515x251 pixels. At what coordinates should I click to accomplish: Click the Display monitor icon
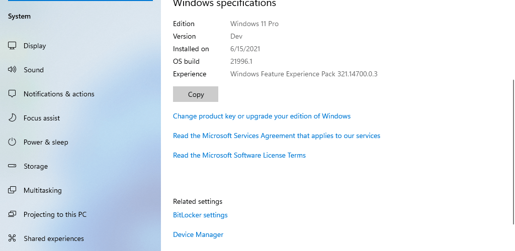tap(12, 46)
